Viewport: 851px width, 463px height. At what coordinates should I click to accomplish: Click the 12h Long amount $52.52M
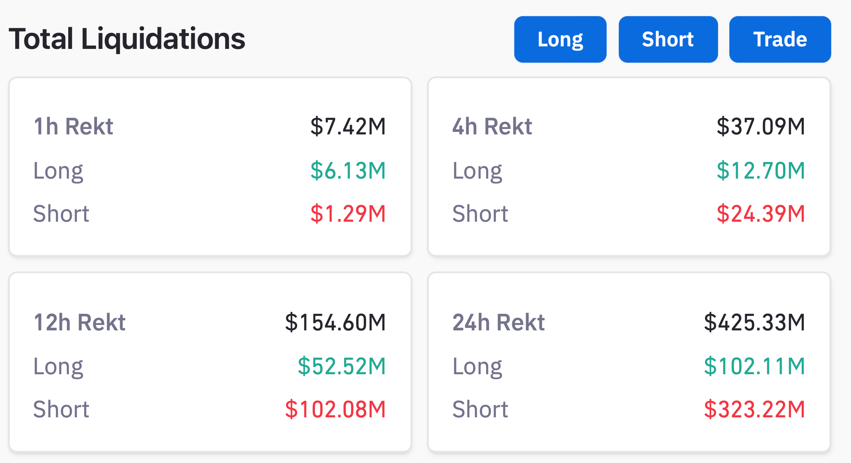342,366
